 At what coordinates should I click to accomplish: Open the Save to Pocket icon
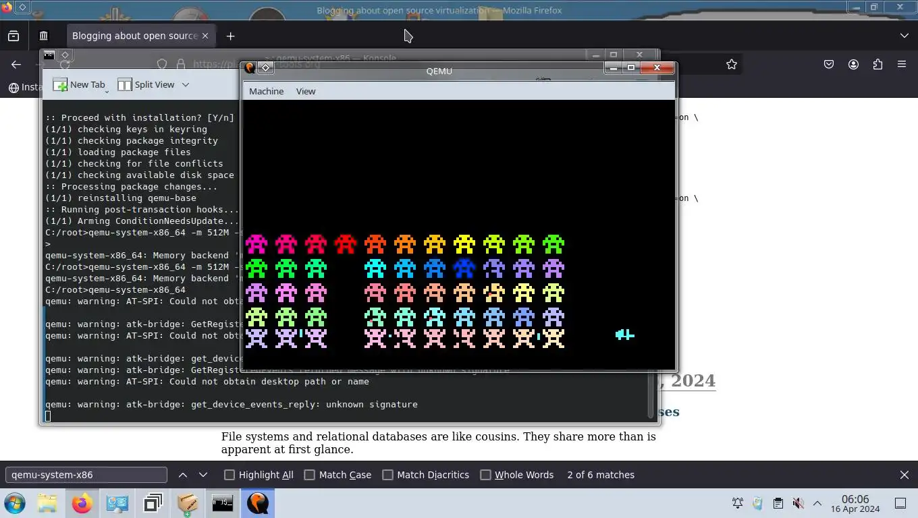(829, 65)
